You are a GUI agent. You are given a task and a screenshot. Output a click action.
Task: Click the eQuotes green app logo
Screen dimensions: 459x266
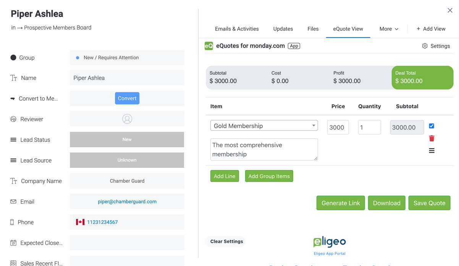(x=209, y=46)
